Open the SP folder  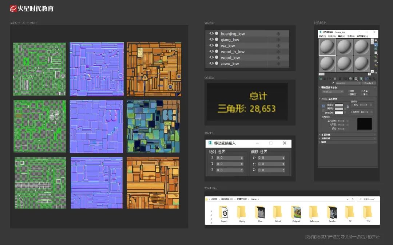(x=350, y=214)
